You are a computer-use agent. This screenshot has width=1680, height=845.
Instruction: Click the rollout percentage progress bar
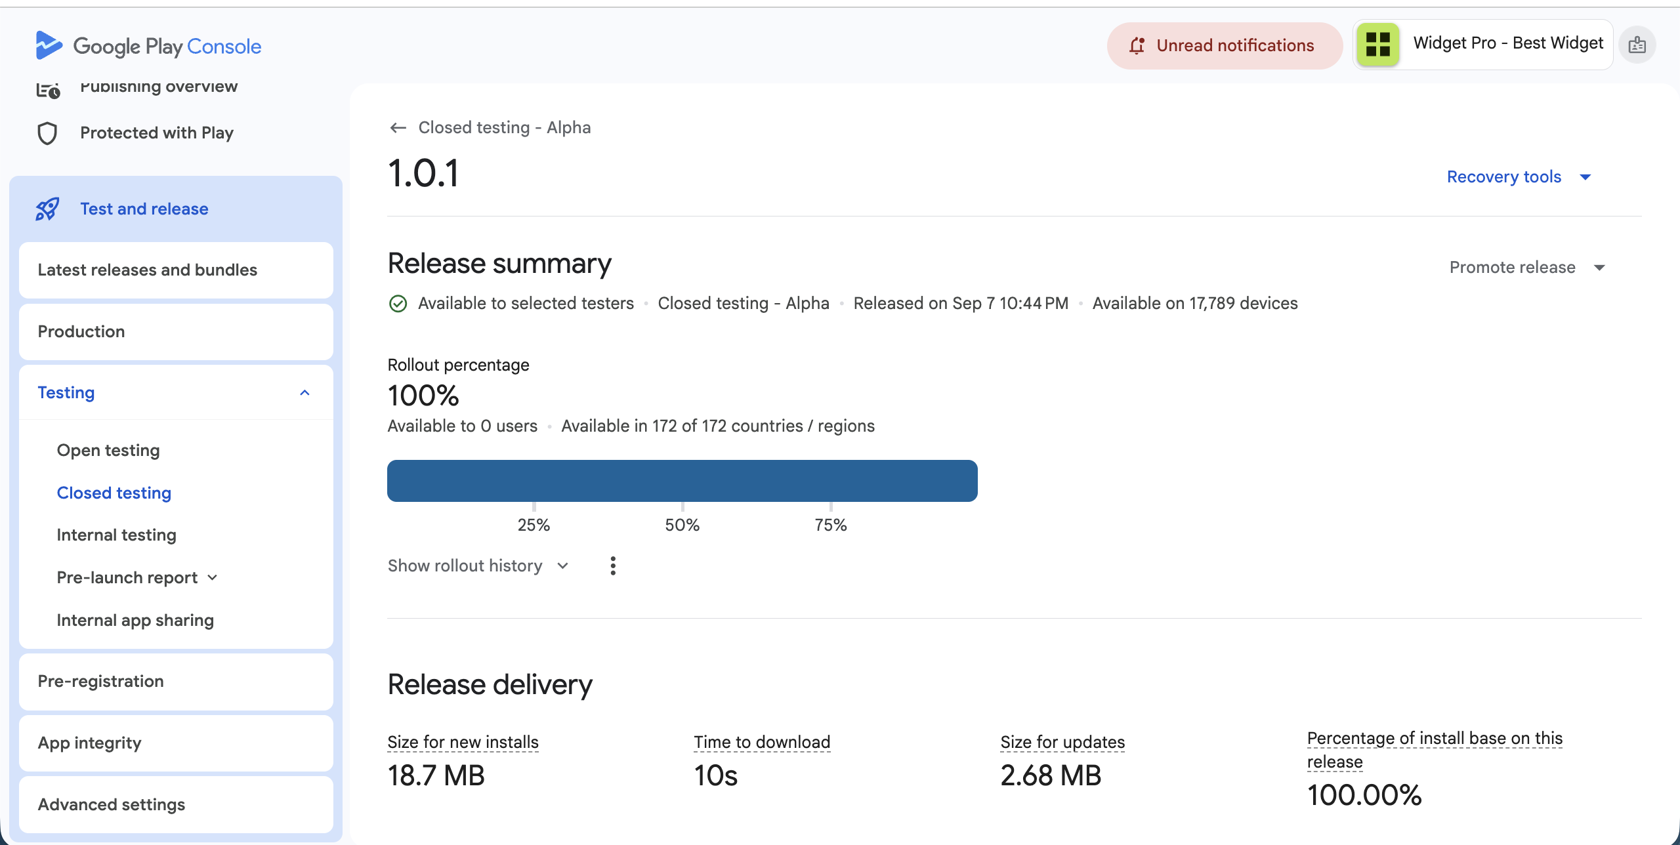pos(682,481)
